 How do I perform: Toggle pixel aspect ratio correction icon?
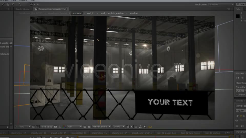tap(128, 127)
